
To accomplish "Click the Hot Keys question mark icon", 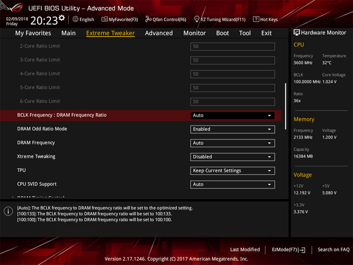I will (x=256, y=19).
